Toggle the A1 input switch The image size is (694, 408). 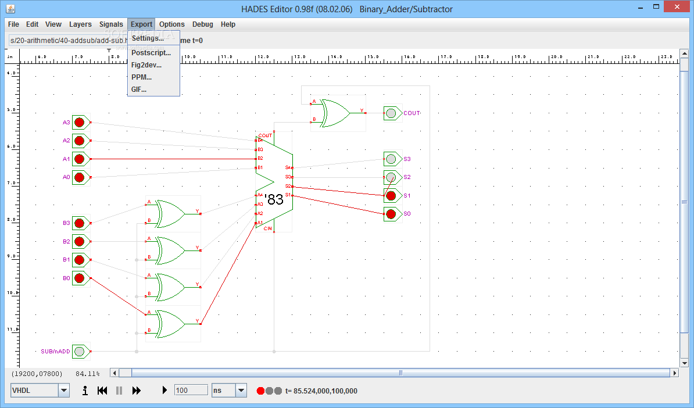pos(79,159)
